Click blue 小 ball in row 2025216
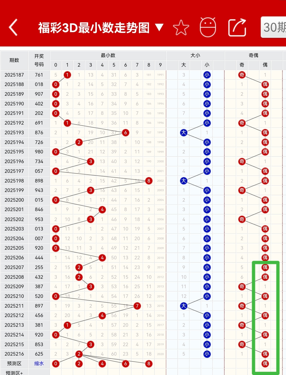Screen dimensions: 286x375 pos(207,354)
